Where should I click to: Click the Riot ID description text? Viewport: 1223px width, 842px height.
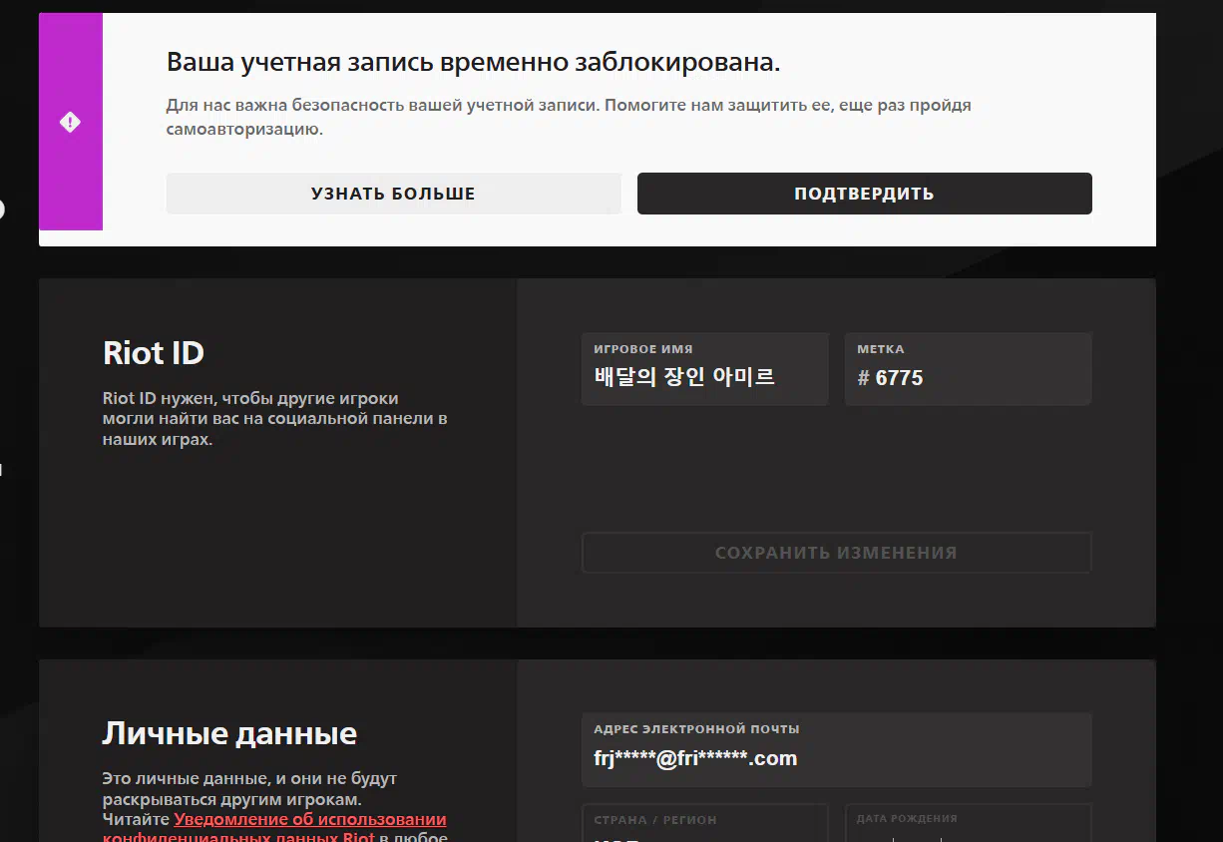pos(274,419)
